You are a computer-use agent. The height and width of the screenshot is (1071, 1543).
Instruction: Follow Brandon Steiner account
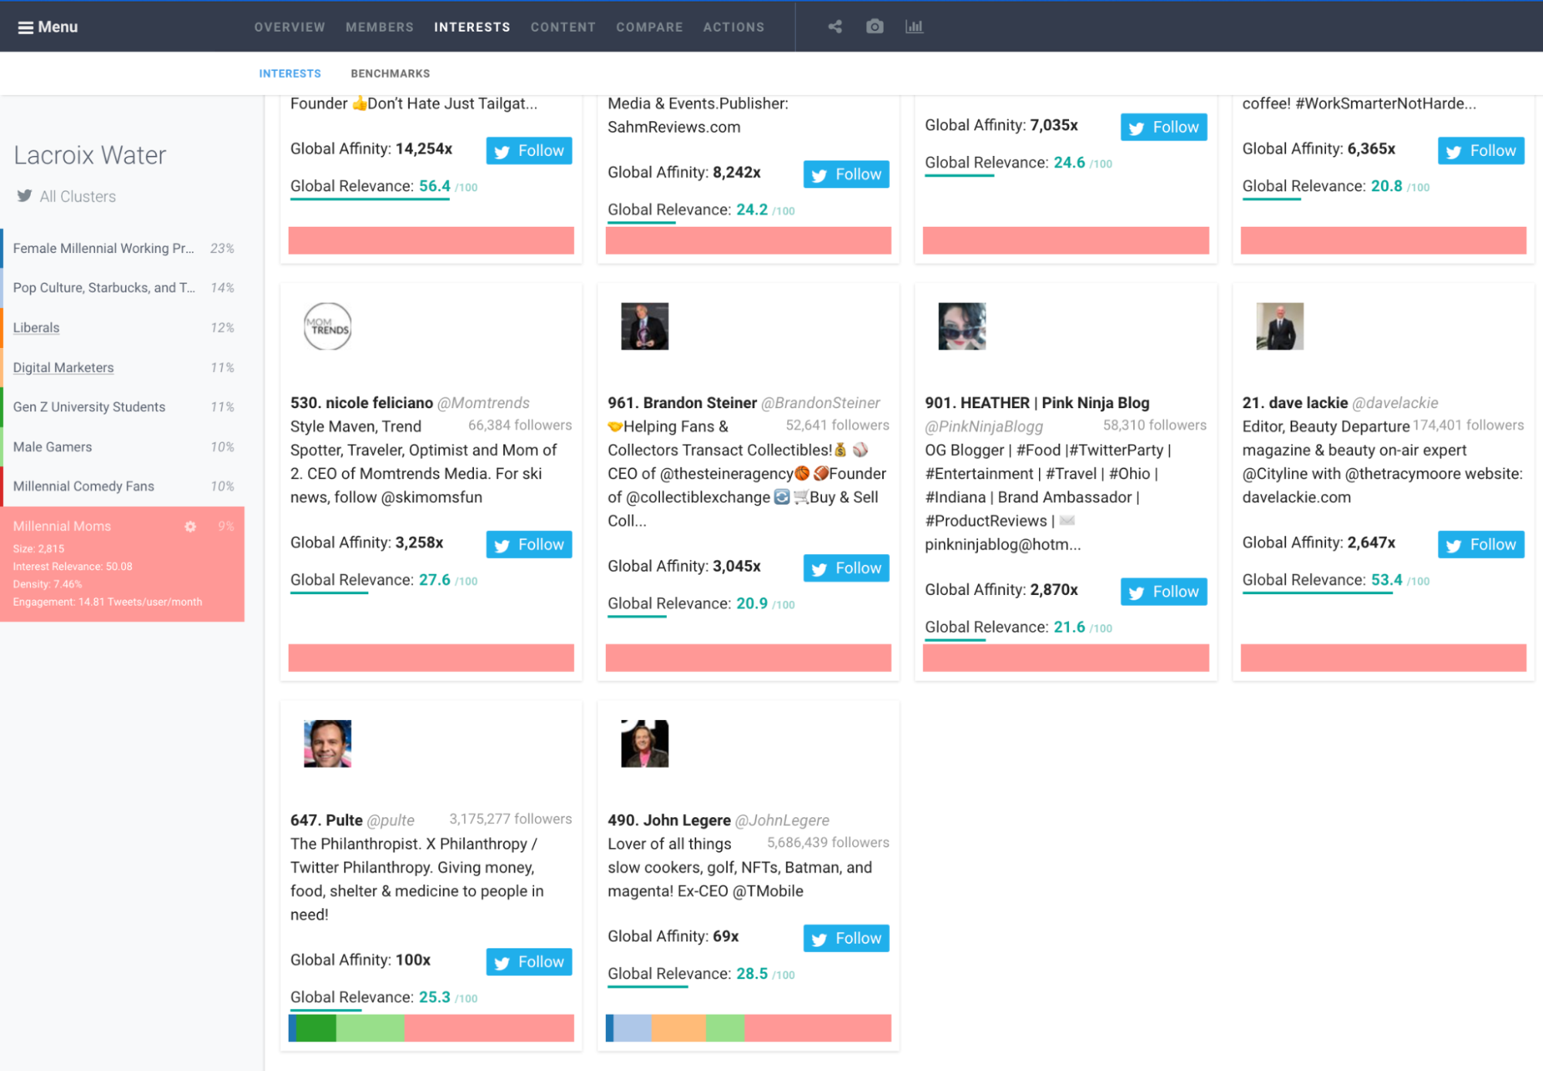[x=847, y=569]
